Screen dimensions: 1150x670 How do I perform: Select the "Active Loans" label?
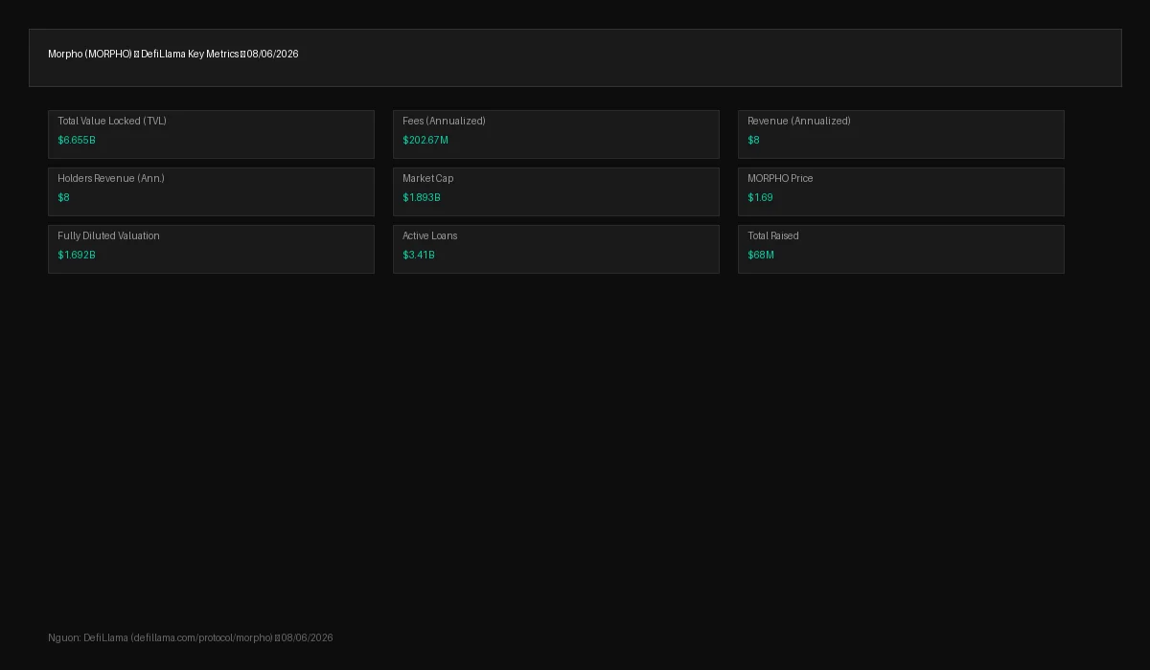[430, 236]
